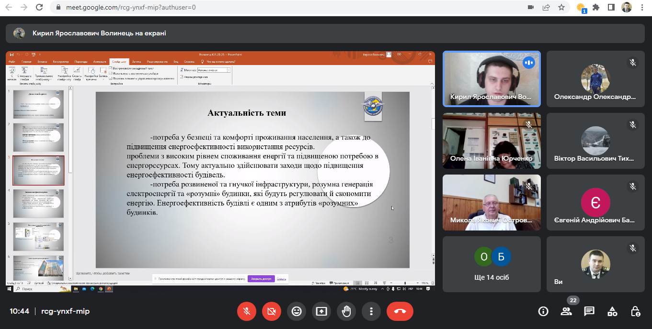Raise your hand in the meeting
Viewport: 652px width, 329px height.
click(346, 311)
